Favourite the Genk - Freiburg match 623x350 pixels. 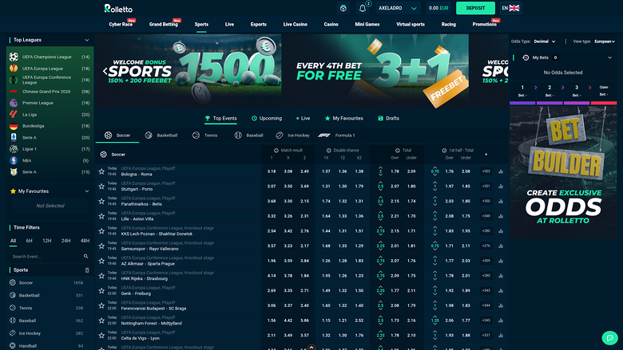[x=101, y=290]
